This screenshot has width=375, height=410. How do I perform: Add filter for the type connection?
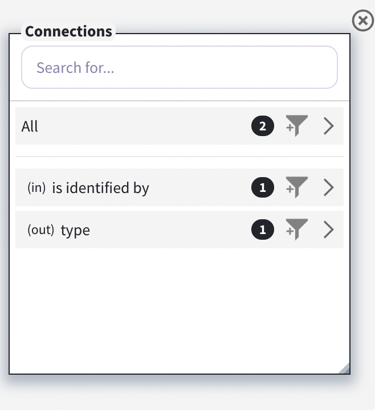coord(297,229)
